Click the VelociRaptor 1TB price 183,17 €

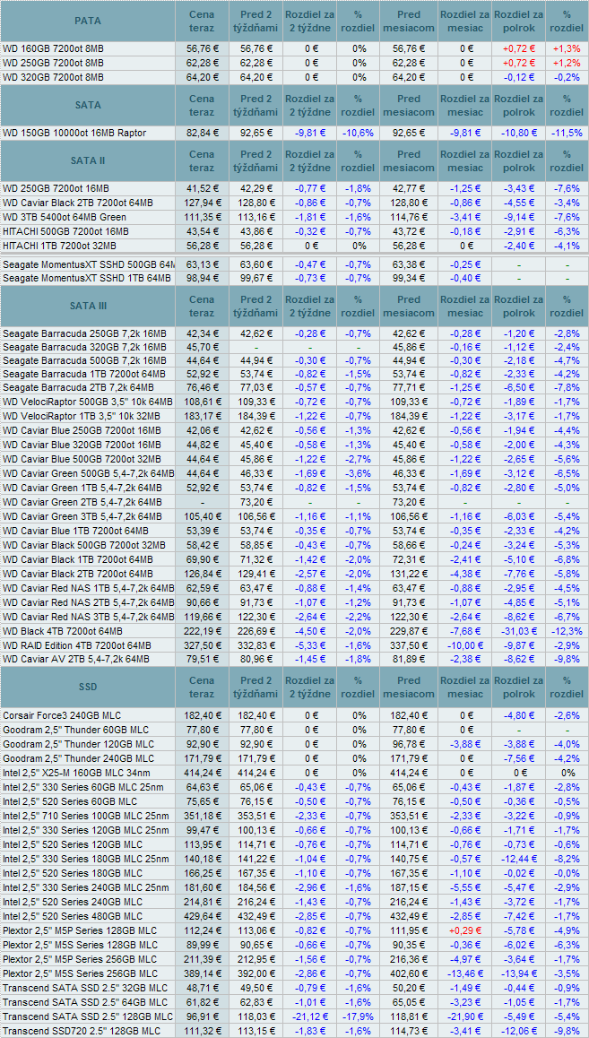pos(203,417)
